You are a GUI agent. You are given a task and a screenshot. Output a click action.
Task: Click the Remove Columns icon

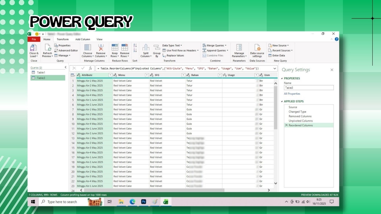click(x=101, y=48)
